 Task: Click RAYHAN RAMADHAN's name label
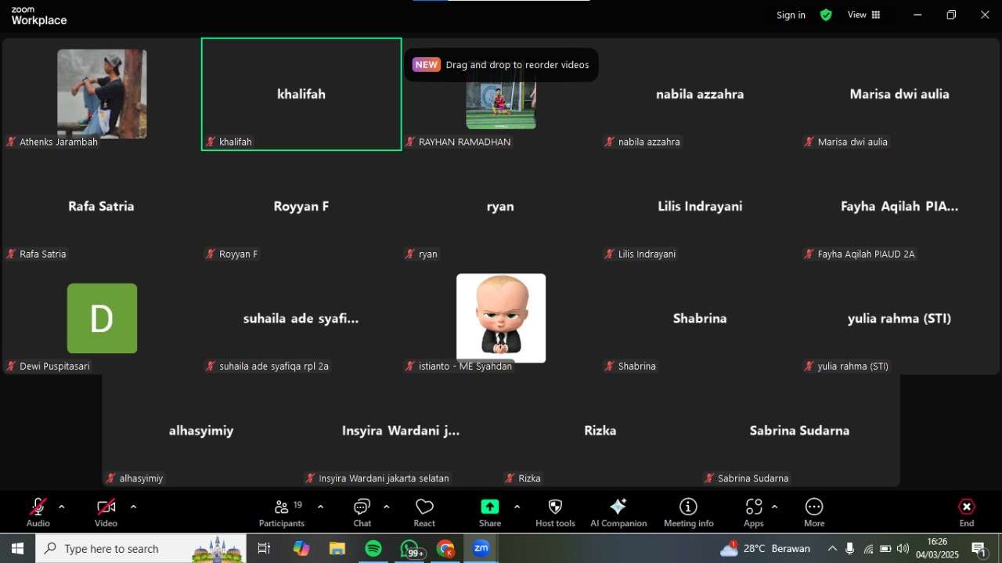(464, 142)
